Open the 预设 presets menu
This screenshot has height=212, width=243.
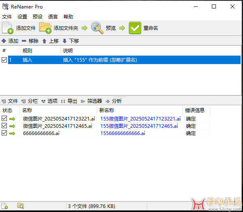click(x=38, y=17)
